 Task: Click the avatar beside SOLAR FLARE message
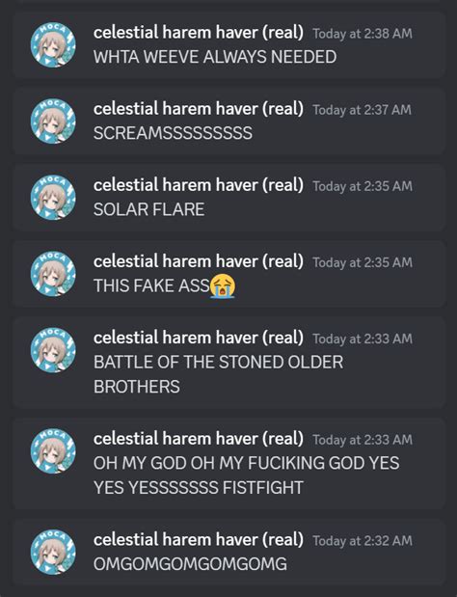(53, 197)
